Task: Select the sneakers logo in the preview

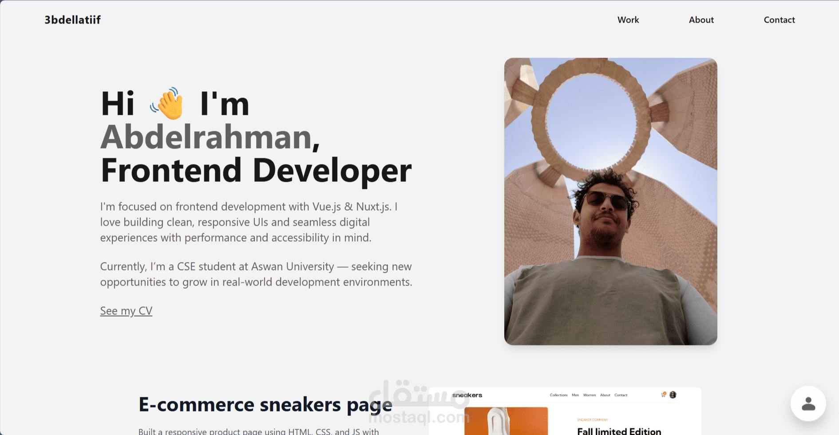Action: 468,395
